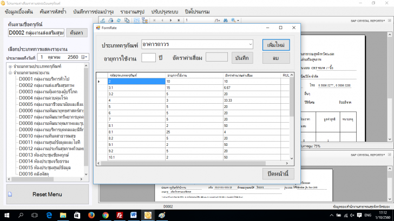Go to last report page
Viewport: 394px width, 221px height.
(x=179, y=21)
